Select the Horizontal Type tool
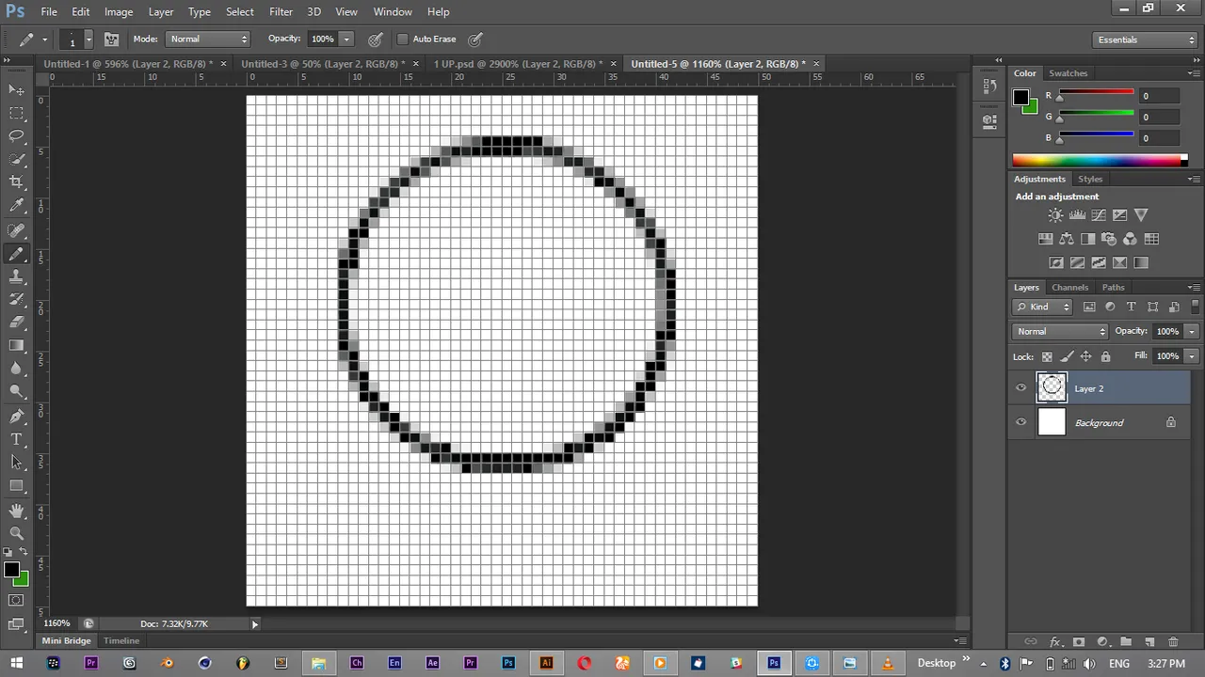The image size is (1205, 677). point(17,439)
